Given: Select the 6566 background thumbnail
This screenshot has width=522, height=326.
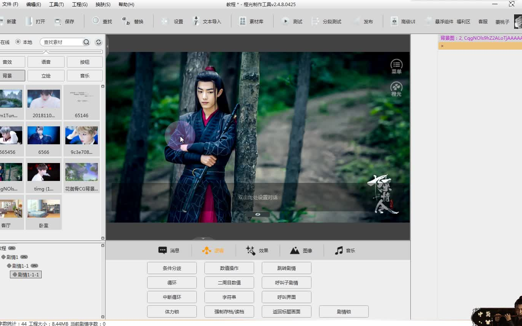Looking at the screenshot, I should pyautogui.click(x=44, y=139).
